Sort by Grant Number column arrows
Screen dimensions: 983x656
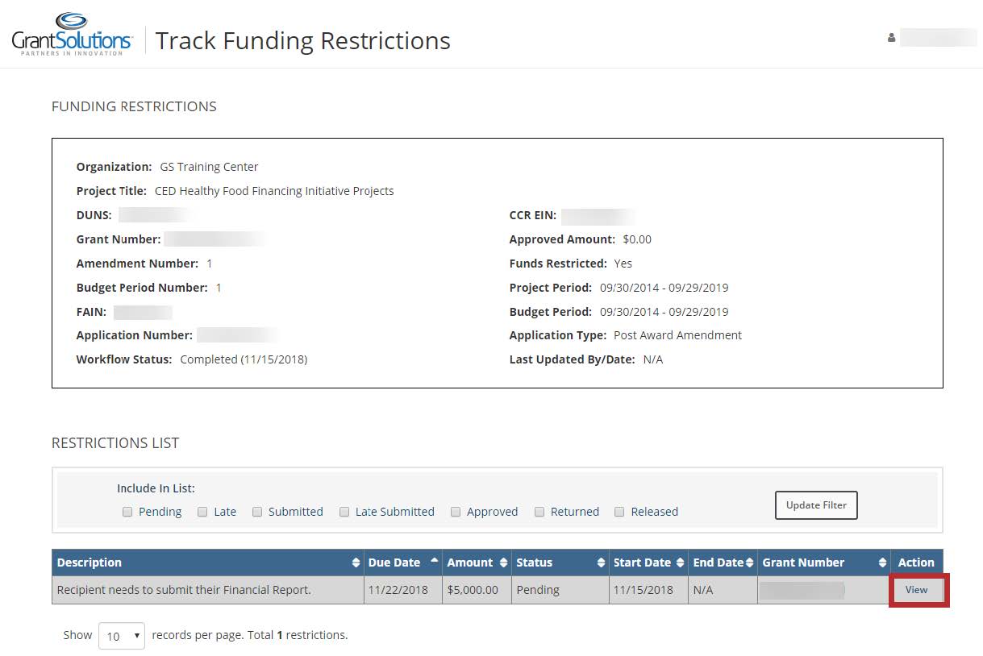881,563
